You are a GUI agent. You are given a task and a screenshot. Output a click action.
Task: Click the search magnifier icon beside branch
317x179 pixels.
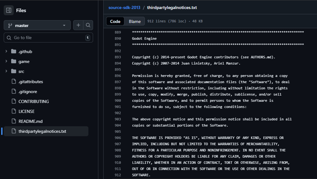(x=88, y=25)
